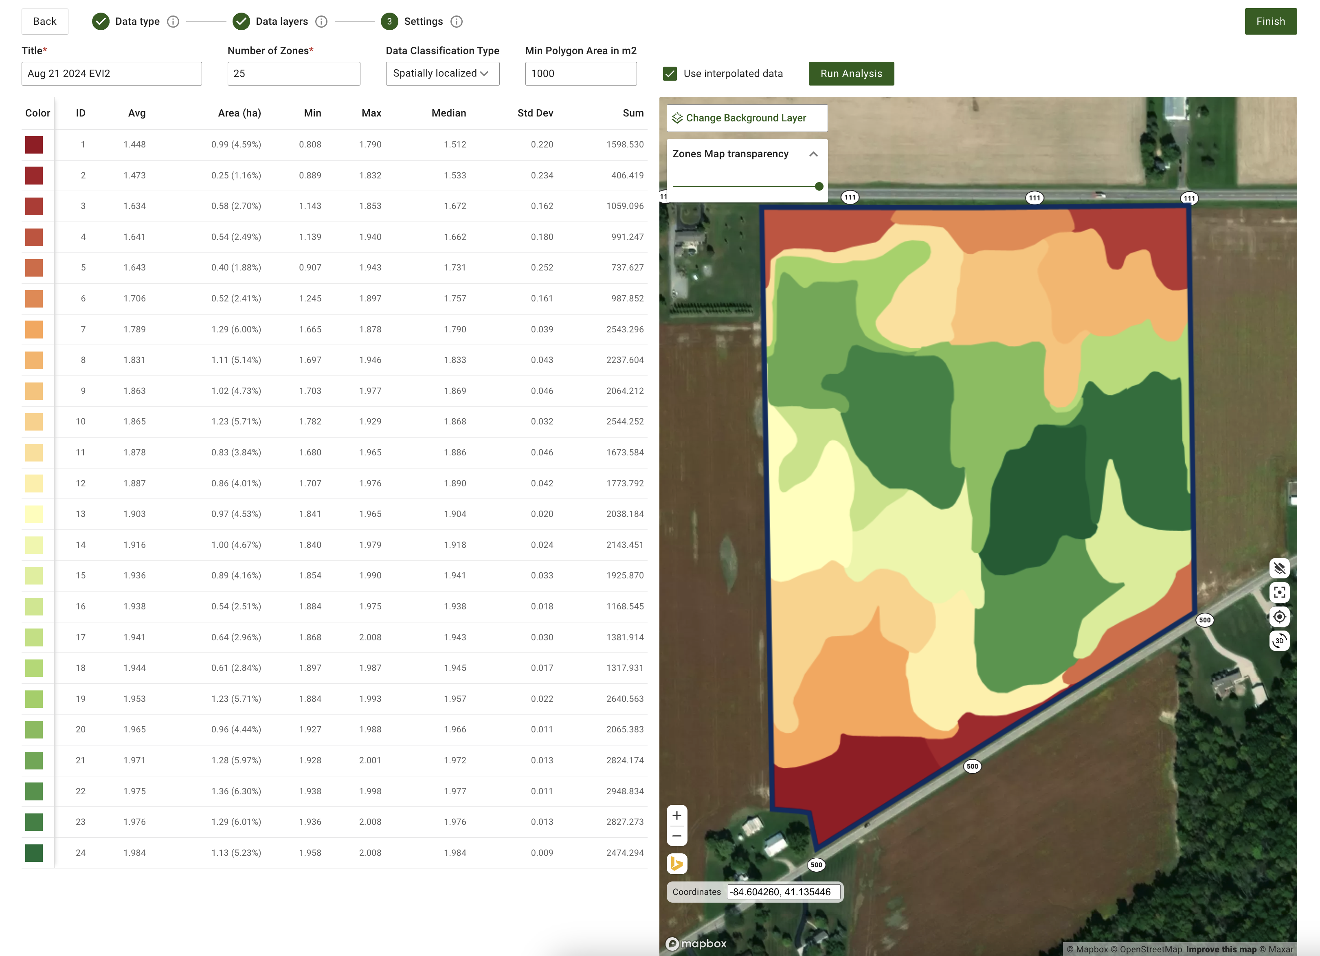Image resolution: width=1320 pixels, height=956 pixels.
Task: Click the center-on-field focus icon
Action: point(1279,593)
